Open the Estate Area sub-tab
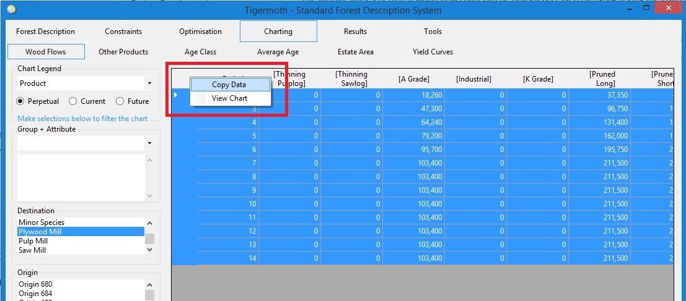 pyautogui.click(x=355, y=52)
